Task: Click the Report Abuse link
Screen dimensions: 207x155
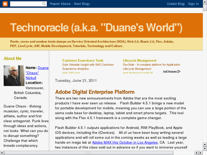Action: point(60,4)
